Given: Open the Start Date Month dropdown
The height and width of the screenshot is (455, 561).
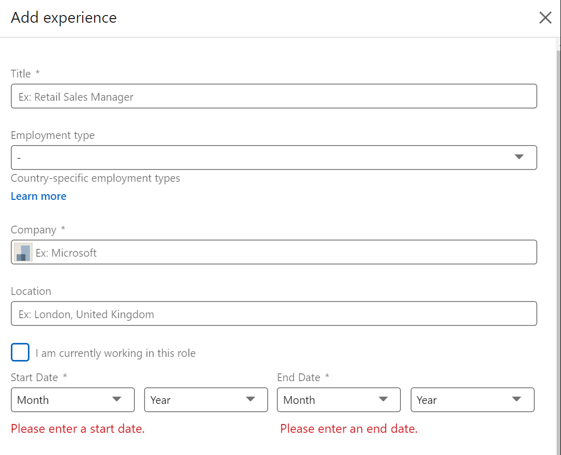Looking at the screenshot, I should pos(73,400).
